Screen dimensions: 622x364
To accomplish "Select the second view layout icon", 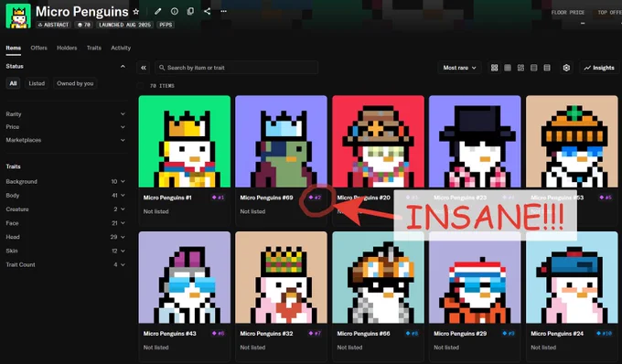I will (x=508, y=68).
